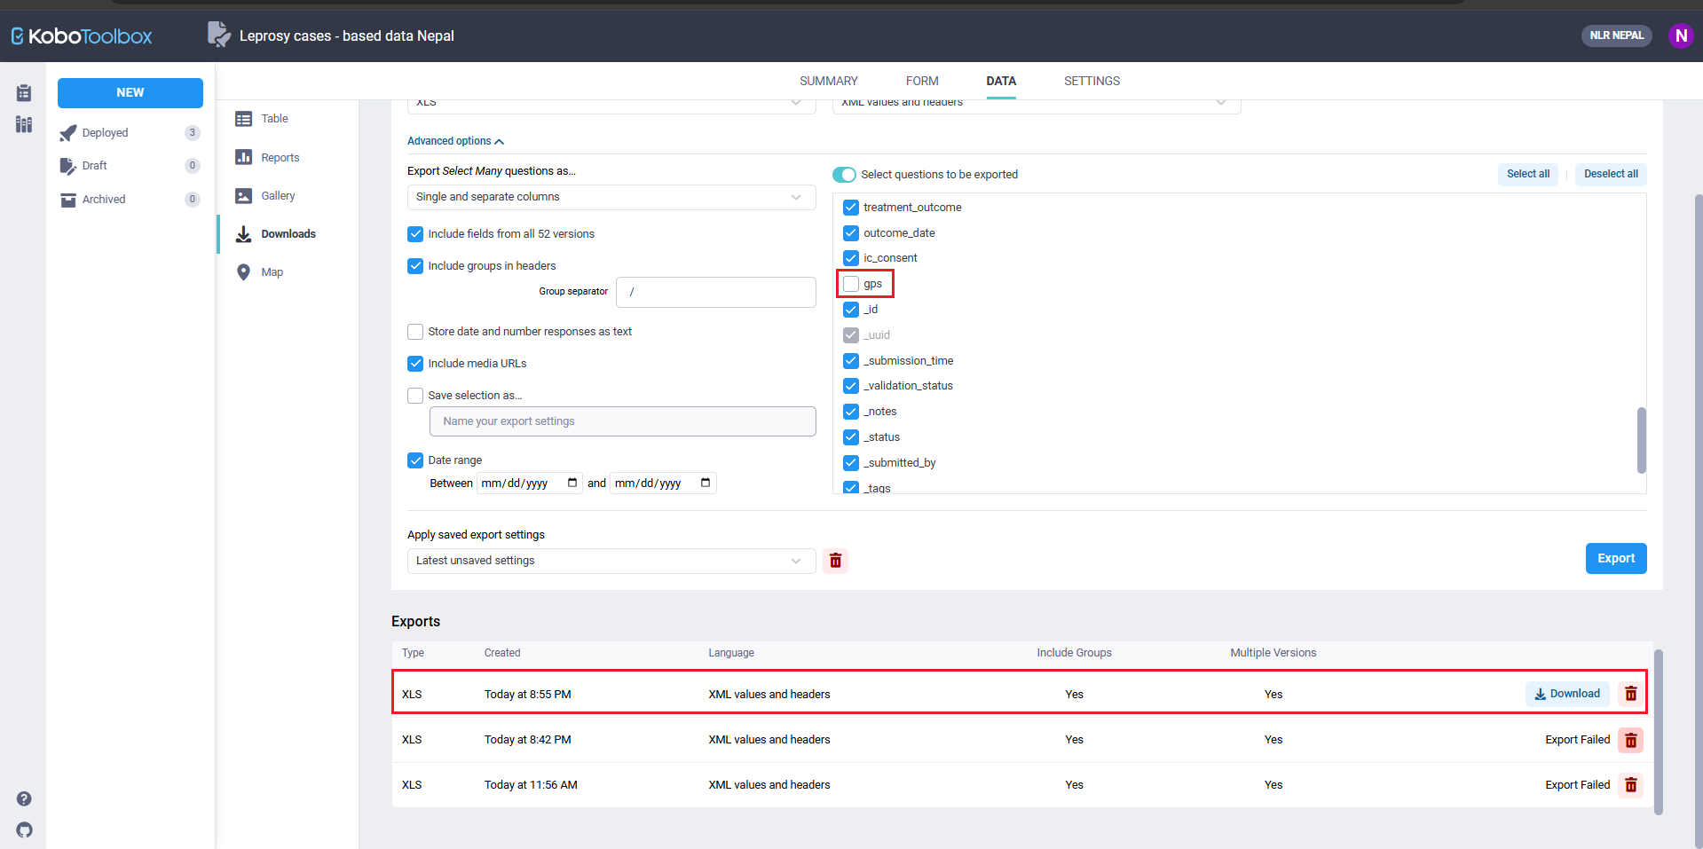The width and height of the screenshot is (1703, 849).
Task: Open the GitHub icon in the sidebar
Action: click(24, 829)
